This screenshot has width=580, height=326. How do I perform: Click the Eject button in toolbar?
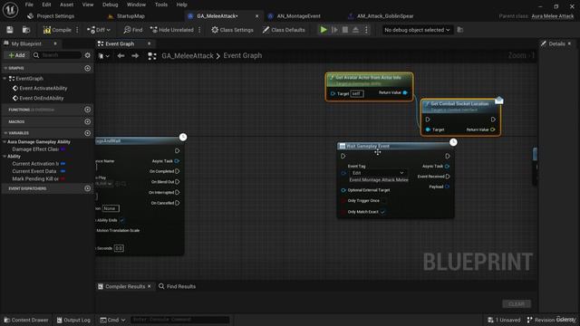tap(355, 30)
